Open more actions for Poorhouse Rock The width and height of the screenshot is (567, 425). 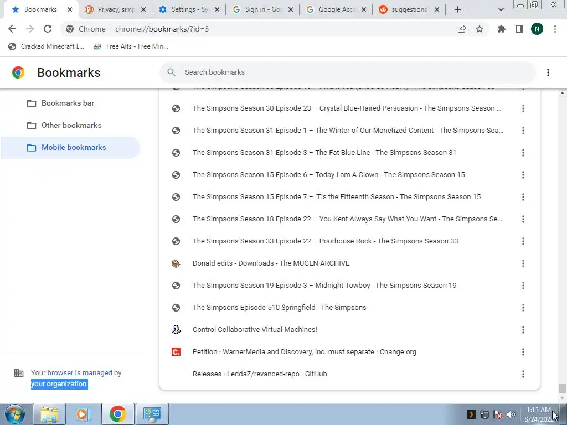523,241
